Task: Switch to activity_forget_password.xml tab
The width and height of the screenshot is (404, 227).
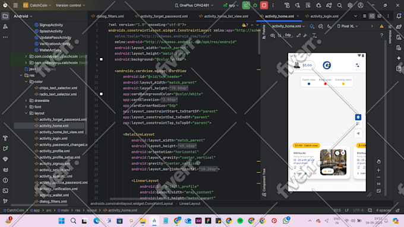Action: pyautogui.click(x=162, y=16)
